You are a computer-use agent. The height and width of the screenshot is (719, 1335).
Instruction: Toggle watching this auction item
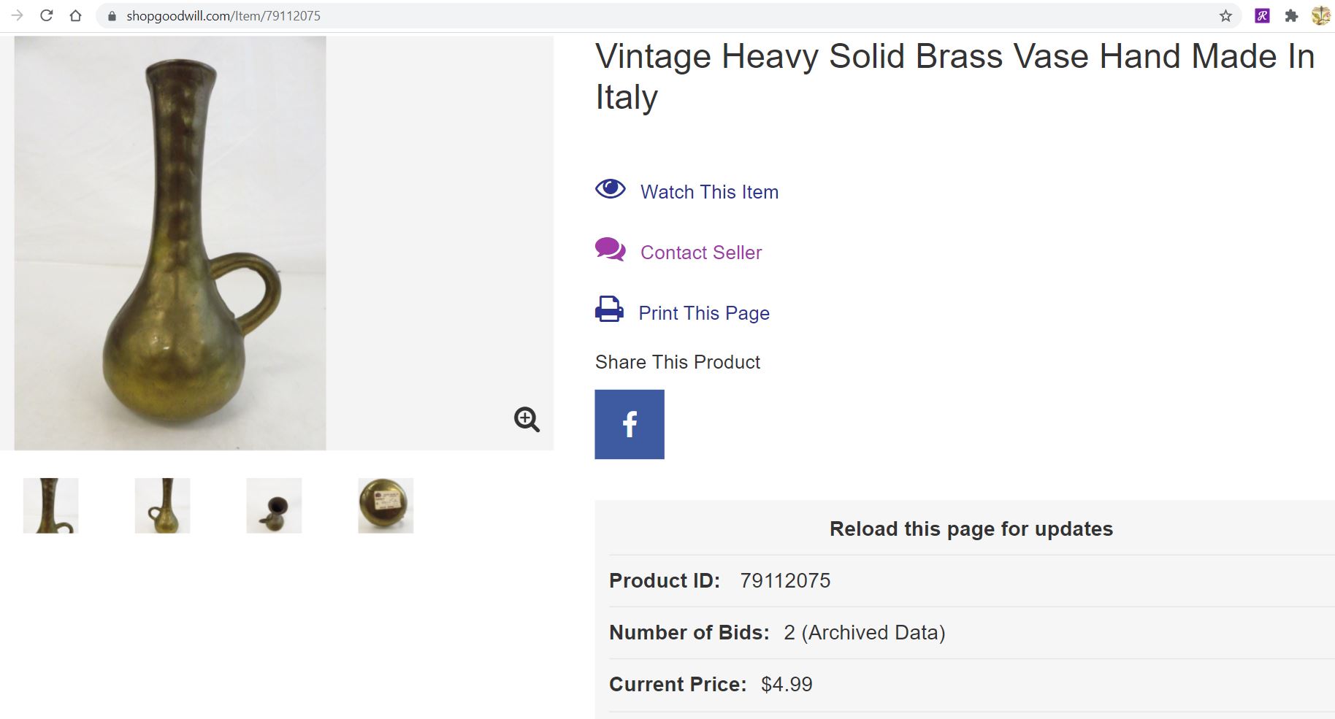tap(708, 191)
